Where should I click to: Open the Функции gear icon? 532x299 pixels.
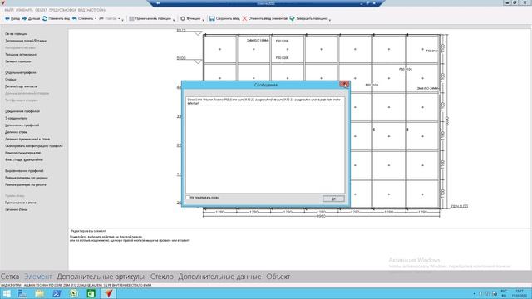[x=183, y=18]
